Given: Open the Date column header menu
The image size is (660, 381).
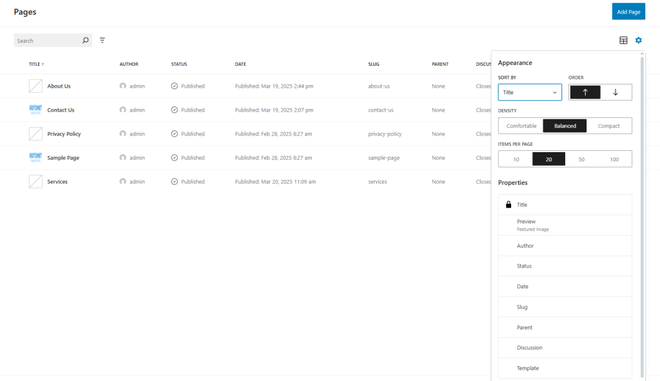Looking at the screenshot, I should (240, 64).
